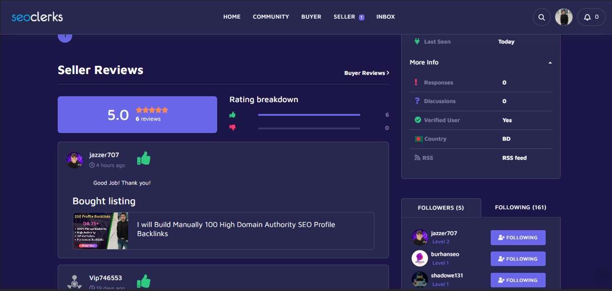Toggle Following button for burhanseo
Screen dimensions: 612x291
pyautogui.click(x=518, y=259)
